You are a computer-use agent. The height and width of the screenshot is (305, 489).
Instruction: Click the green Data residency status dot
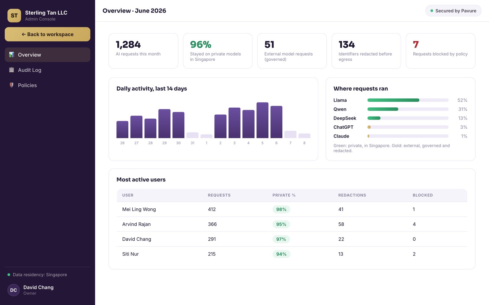[x=9, y=274]
